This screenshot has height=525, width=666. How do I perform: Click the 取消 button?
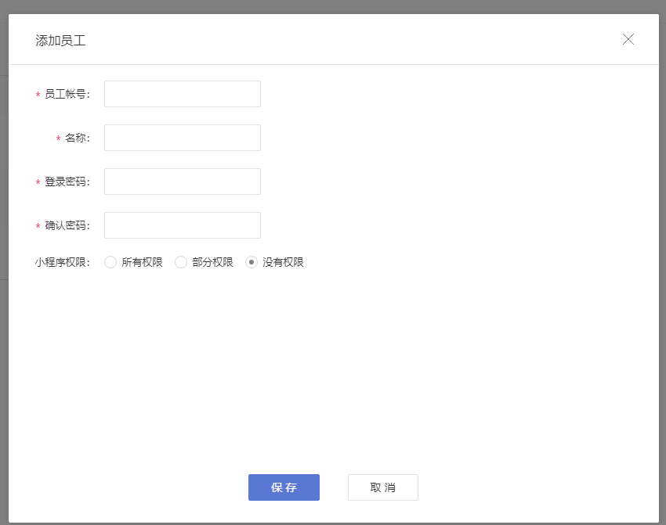(382, 487)
